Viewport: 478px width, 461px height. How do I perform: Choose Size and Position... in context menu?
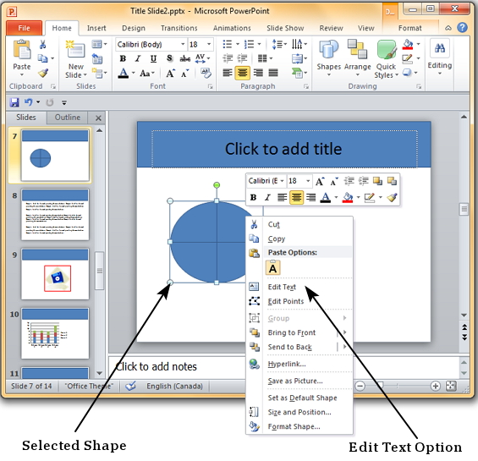tap(300, 412)
